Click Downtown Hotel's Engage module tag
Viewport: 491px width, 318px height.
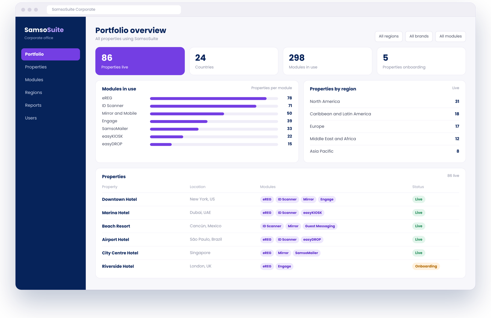pos(327,199)
